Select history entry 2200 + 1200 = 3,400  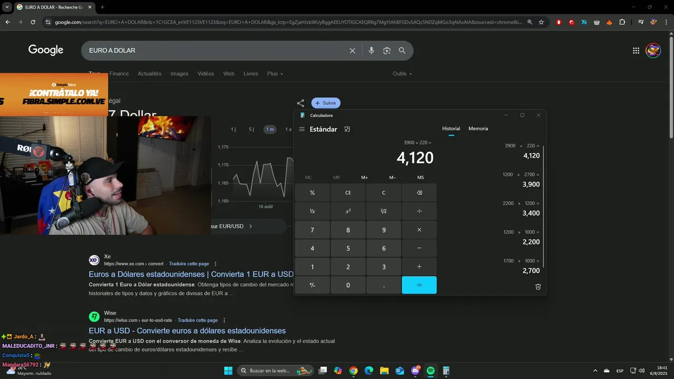tap(522, 208)
